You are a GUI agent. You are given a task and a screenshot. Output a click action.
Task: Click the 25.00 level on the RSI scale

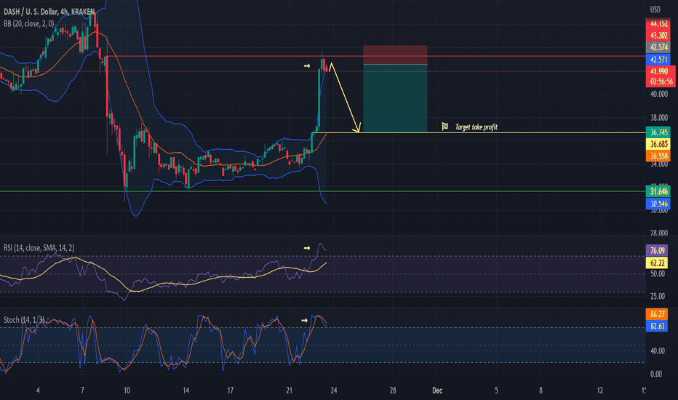point(657,296)
